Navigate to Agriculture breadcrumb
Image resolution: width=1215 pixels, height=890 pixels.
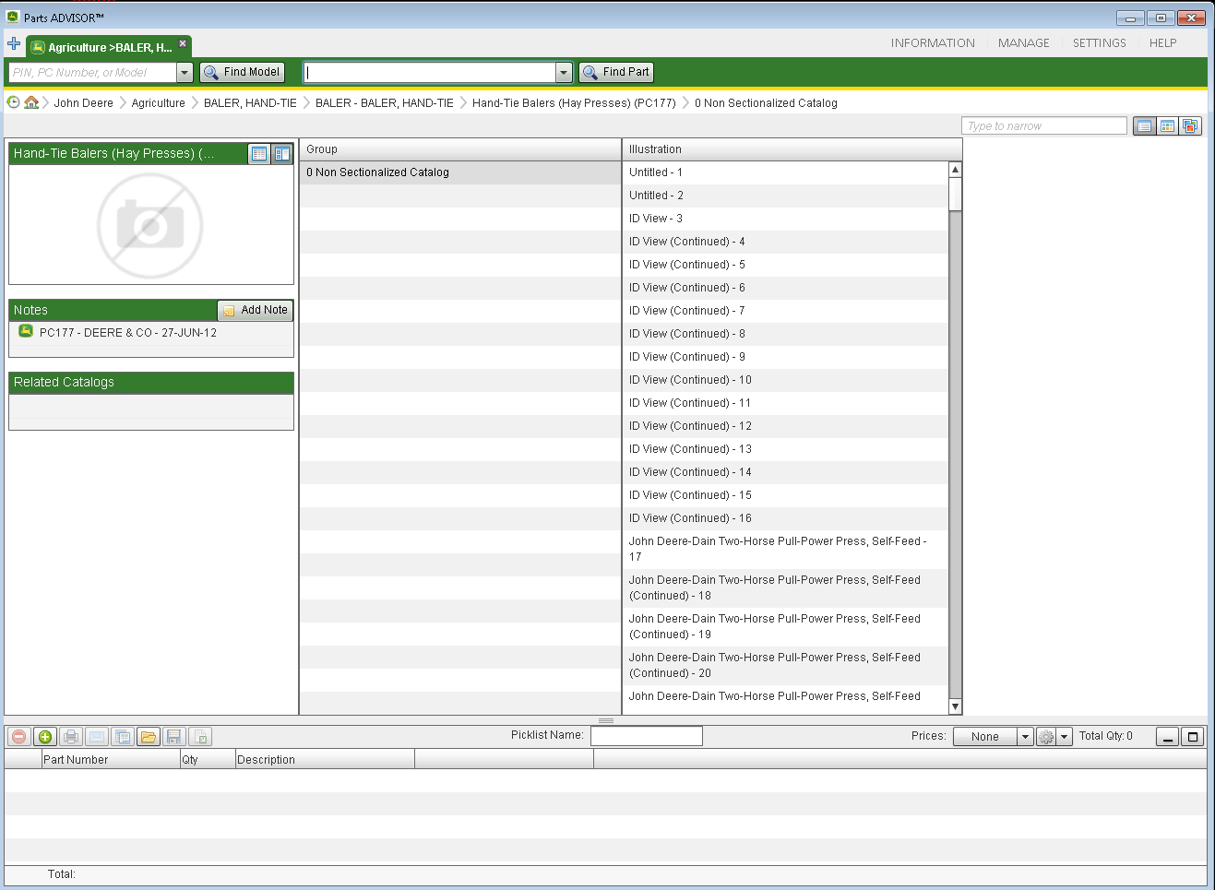pyautogui.click(x=158, y=103)
